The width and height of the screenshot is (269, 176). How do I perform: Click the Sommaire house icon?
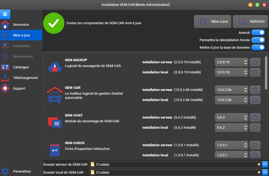click(5, 24)
